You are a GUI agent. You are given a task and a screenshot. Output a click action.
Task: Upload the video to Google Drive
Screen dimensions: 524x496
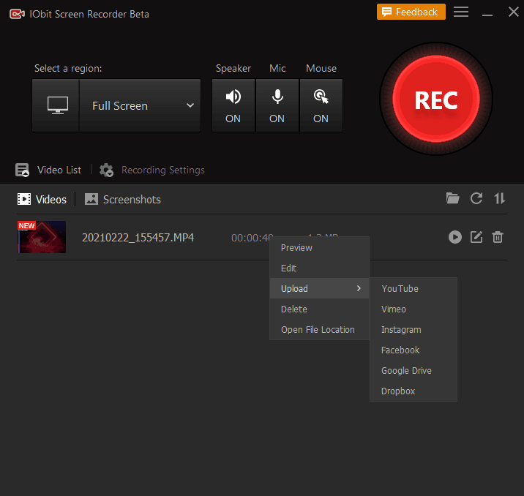(x=413, y=371)
